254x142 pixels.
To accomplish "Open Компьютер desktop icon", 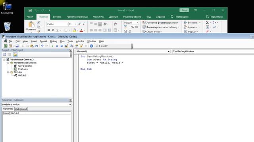I will coord(7,8).
